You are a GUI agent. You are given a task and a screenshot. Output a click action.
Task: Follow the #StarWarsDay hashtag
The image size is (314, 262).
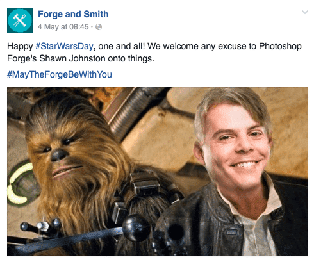click(64, 46)
